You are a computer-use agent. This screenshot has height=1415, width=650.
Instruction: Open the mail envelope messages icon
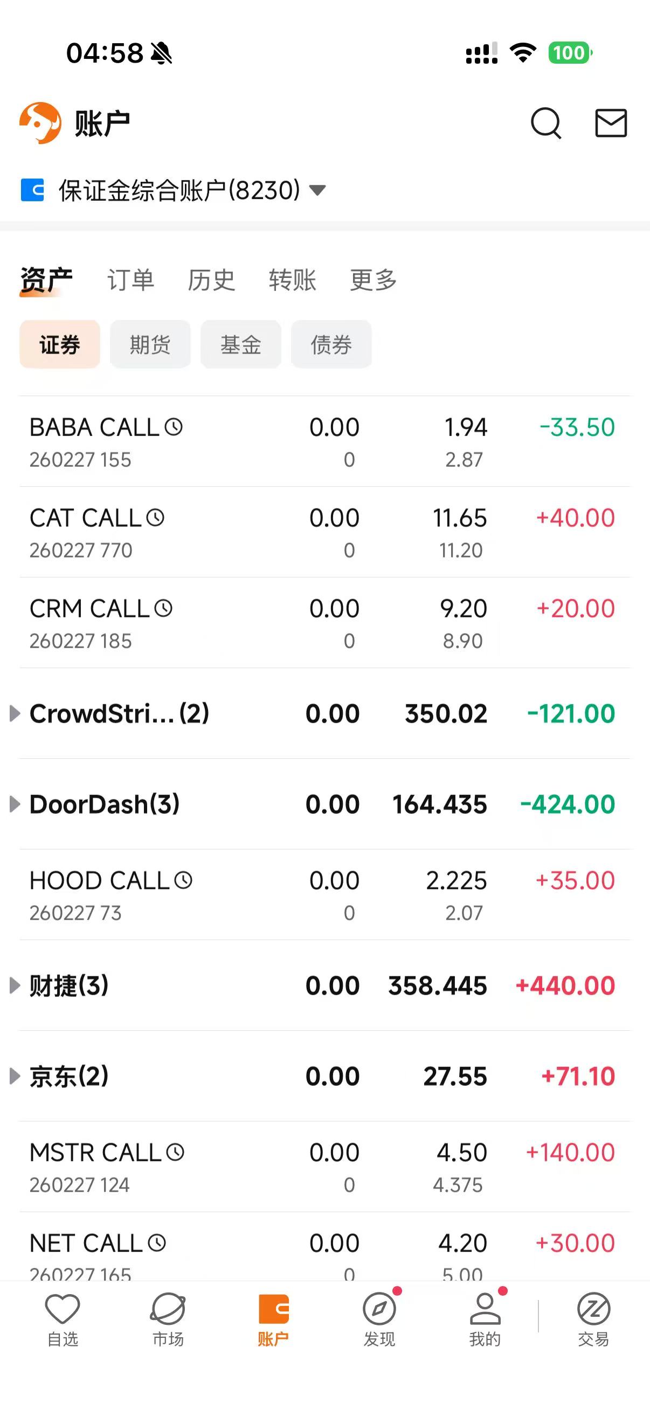tap(611, 123)
